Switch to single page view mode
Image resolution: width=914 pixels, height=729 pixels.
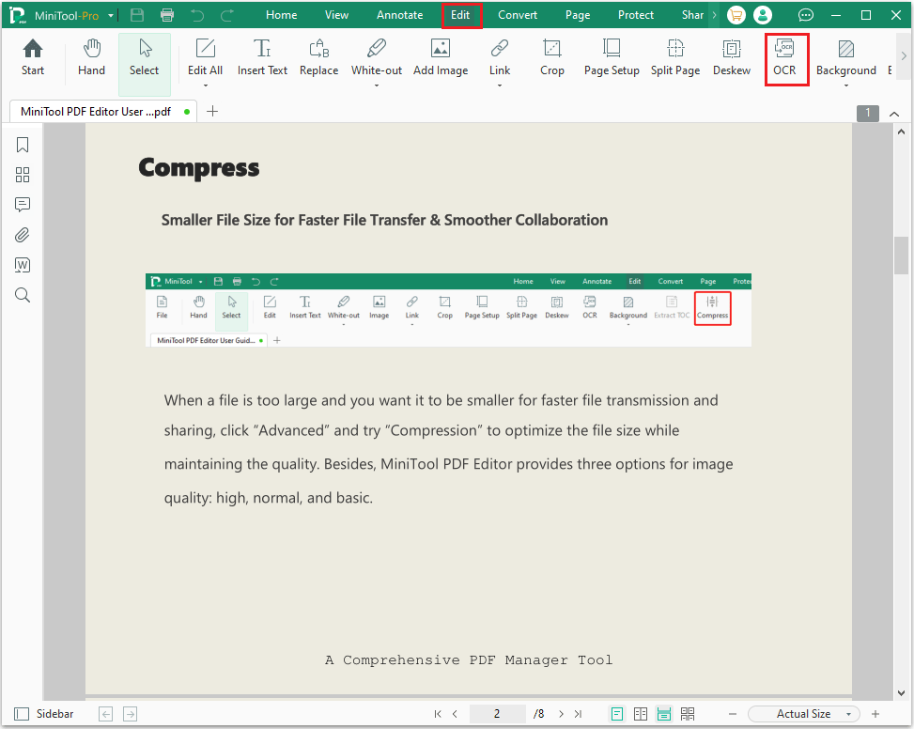(x=617, y=714)
